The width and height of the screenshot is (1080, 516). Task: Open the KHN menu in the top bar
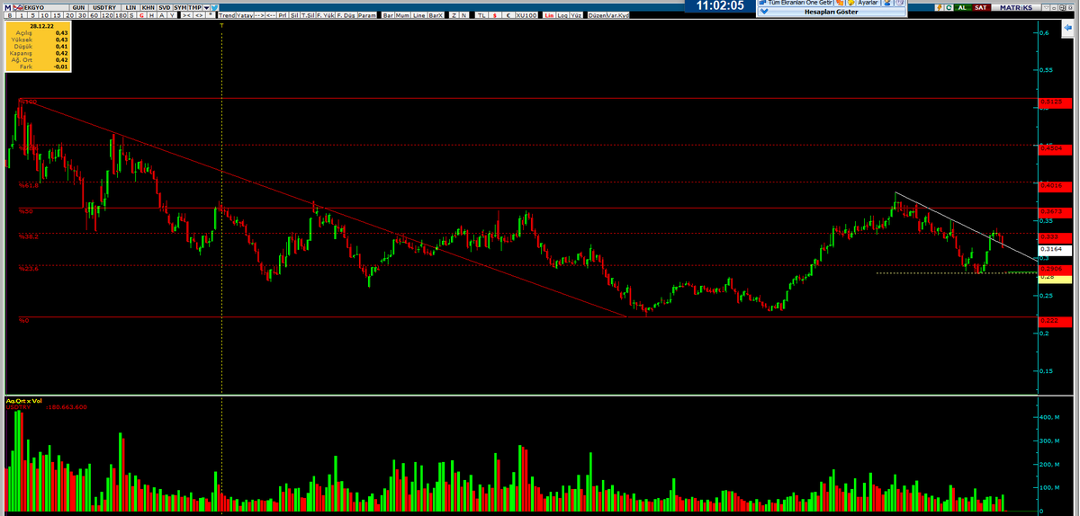[x=148, y=7]
